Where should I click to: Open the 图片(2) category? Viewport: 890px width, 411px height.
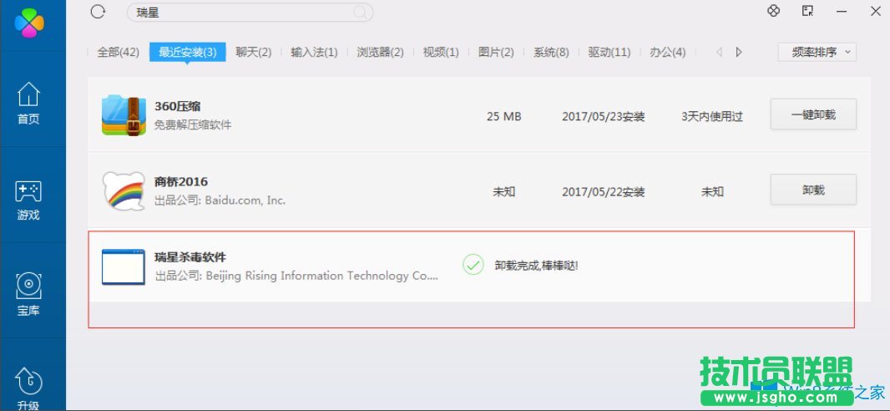point(496,53)
